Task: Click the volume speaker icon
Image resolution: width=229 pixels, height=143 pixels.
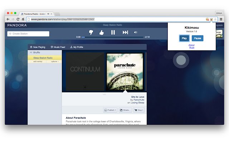Action: [x=136, y=33]
